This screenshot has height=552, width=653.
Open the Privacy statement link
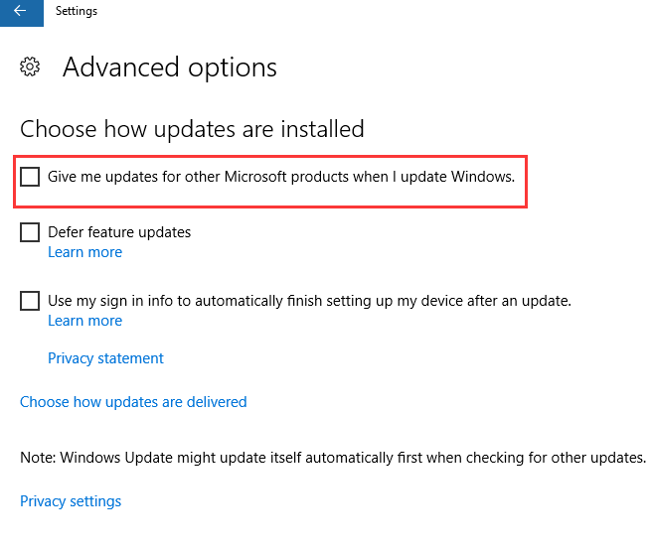(105, 358)
